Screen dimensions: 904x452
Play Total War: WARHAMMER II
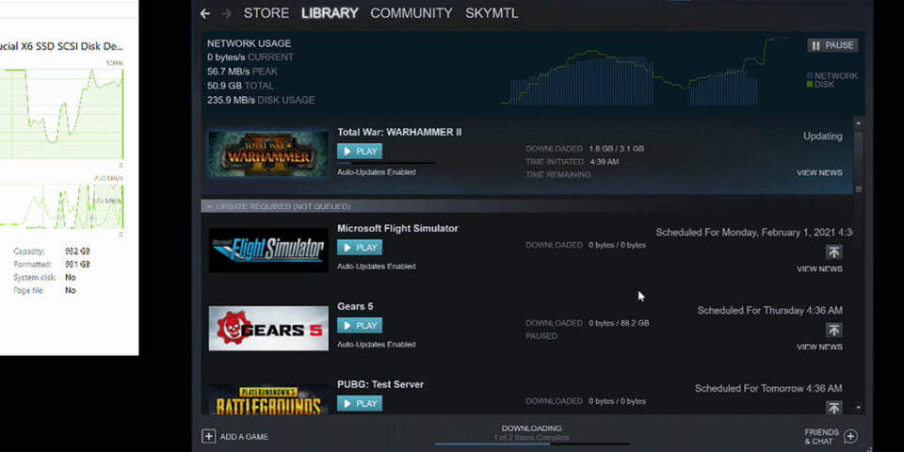coord(360,152)
